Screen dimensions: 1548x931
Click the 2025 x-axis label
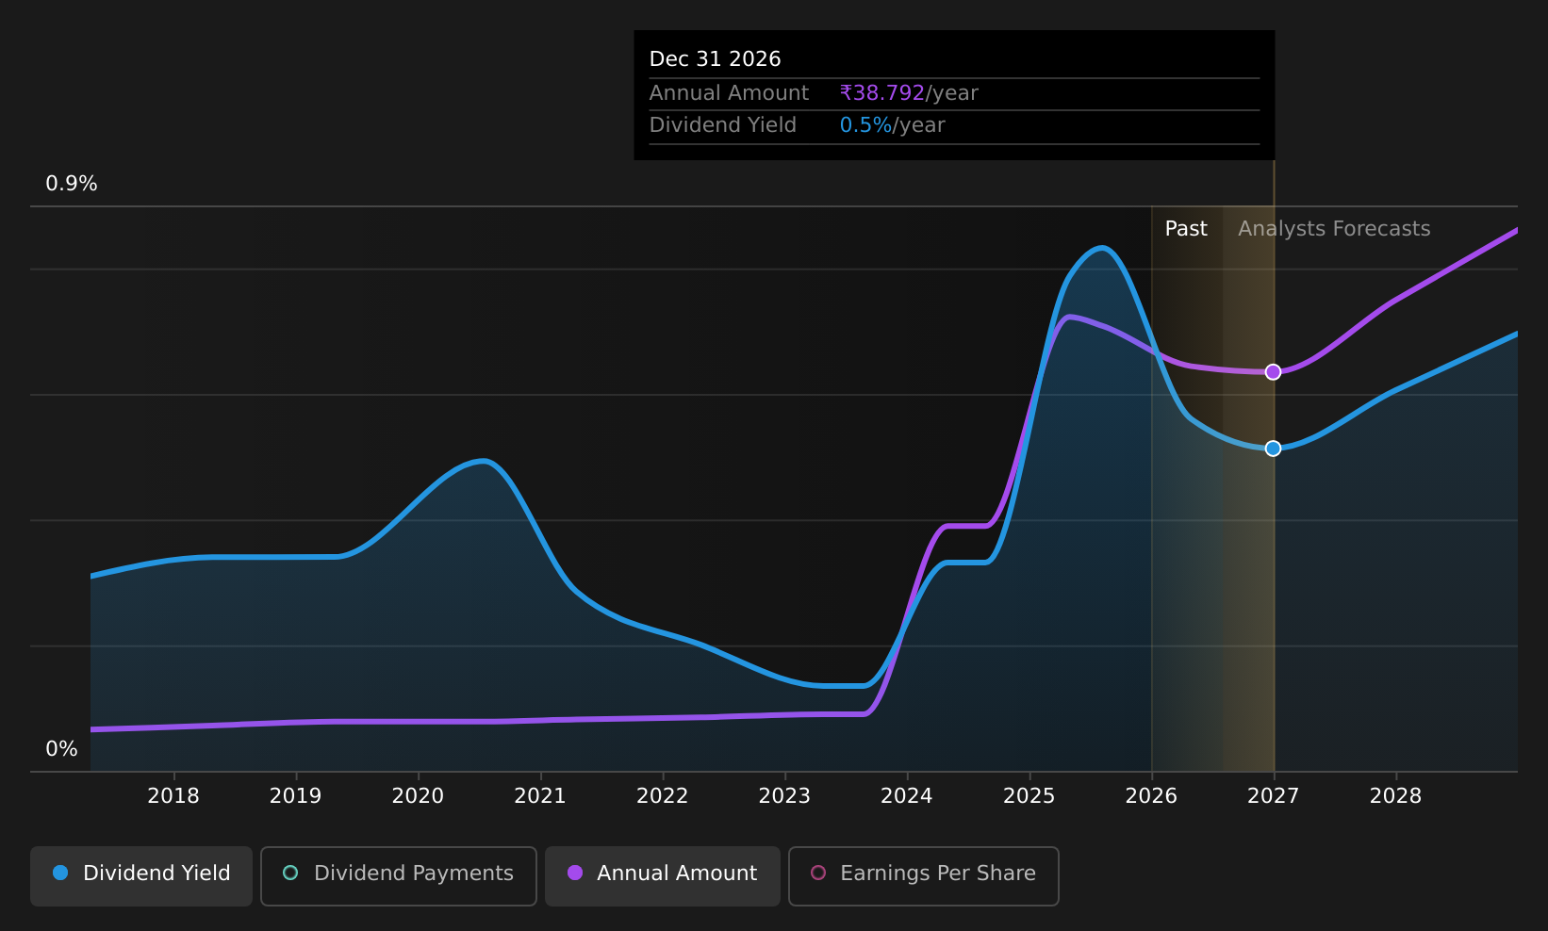tap(1029, 796)
